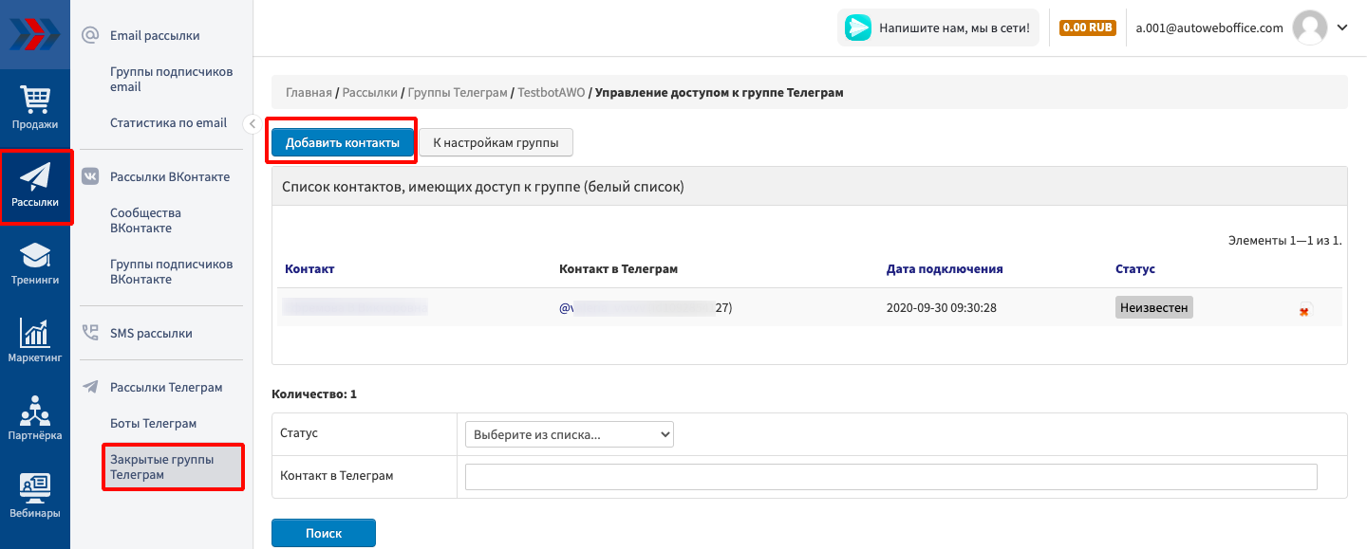Screen dimensions: 1367x549
Task: Open Боты Телеграм menu item
Action: (x=153, y=423)
